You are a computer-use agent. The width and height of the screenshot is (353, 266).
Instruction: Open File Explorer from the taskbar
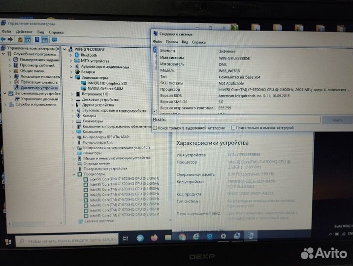(168, 237)
